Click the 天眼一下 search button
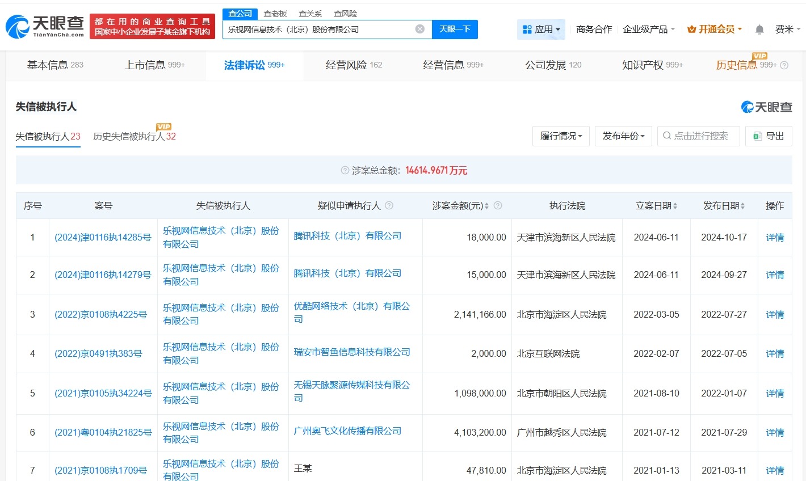 point(455,29)
